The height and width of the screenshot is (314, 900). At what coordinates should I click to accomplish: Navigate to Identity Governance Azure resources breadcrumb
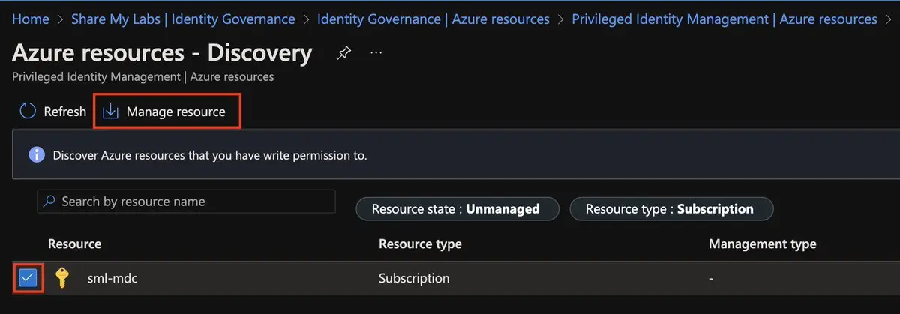pyautogui.click(x=433, y=19)
